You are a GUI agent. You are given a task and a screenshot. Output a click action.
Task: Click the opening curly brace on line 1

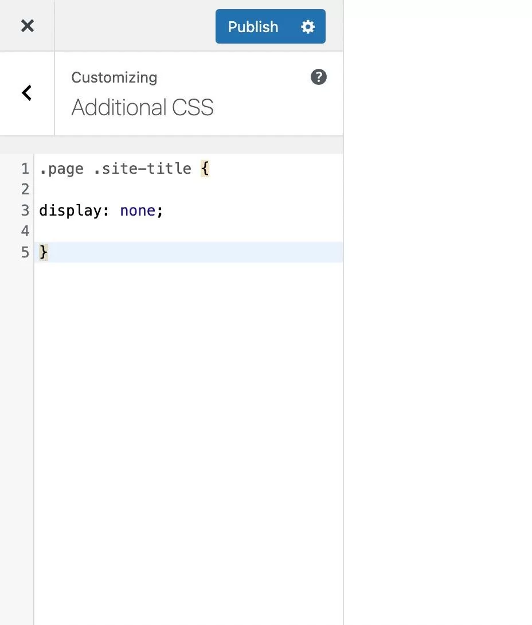tap(205, 169)
